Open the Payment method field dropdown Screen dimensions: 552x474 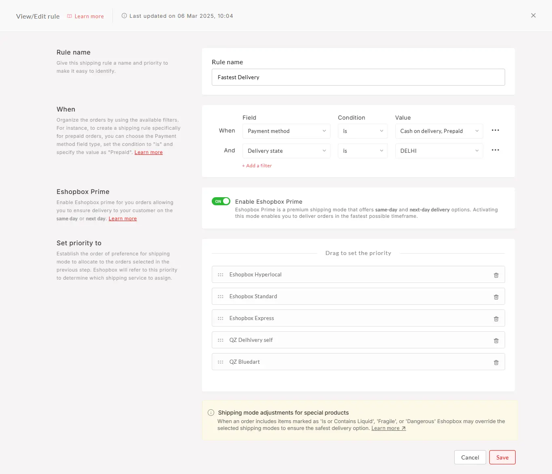(x=287, y=131)
